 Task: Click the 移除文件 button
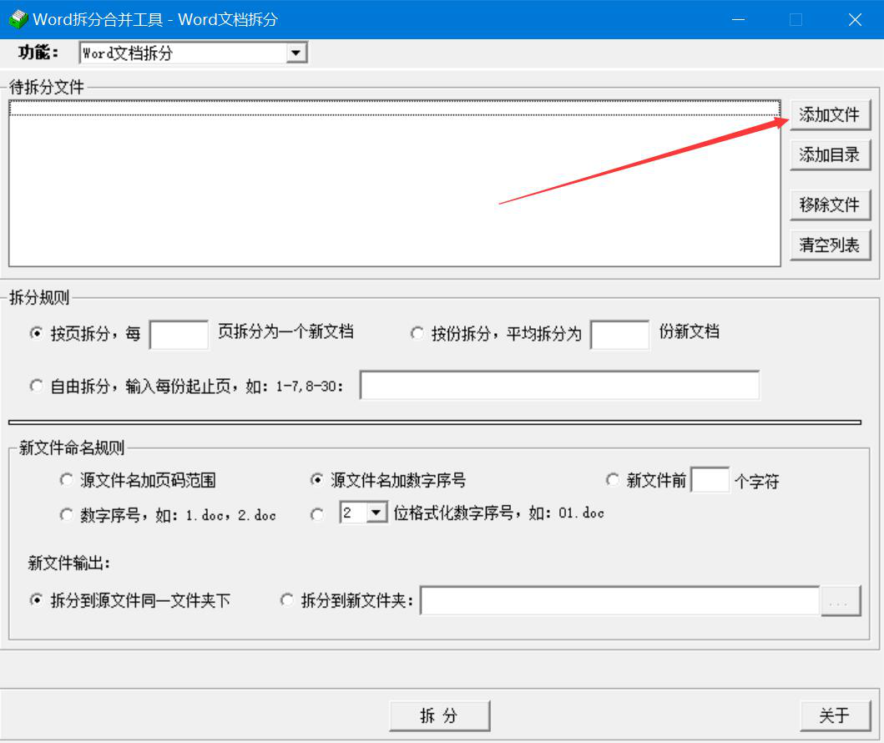(830, 205)
